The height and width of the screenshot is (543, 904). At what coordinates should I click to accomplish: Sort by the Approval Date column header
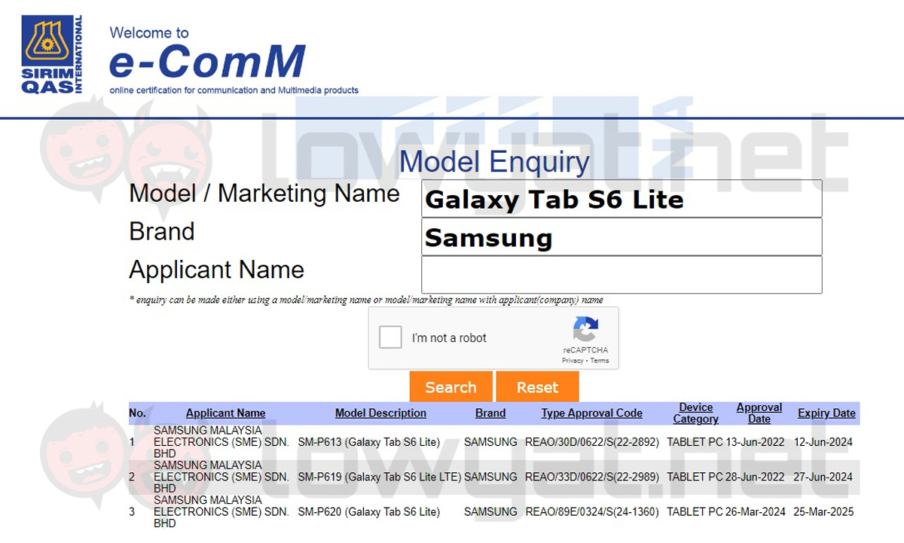click(x=759, y=413)
